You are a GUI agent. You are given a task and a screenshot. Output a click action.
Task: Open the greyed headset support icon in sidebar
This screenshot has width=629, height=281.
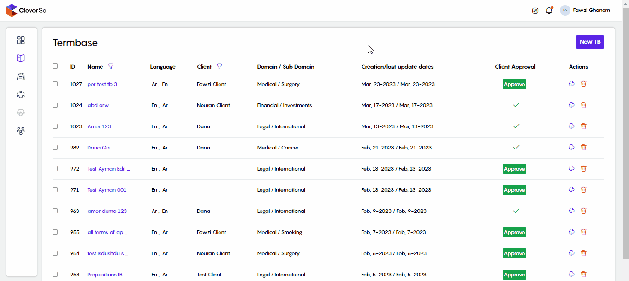click(x=21, y=113)
